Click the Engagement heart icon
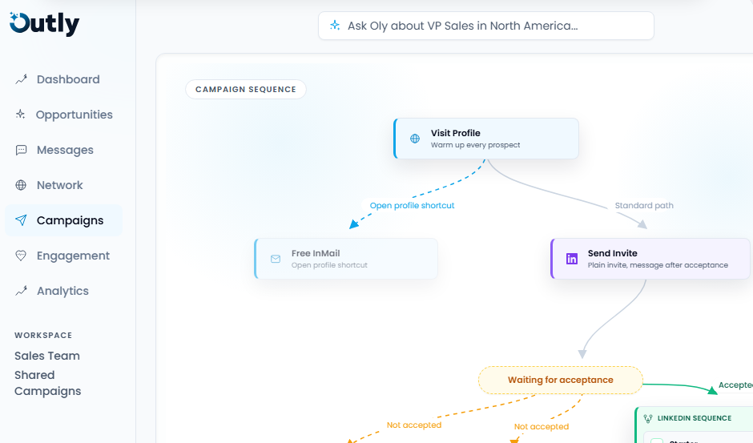The height and width of the screenshot is (443, 753). (21, 256)
